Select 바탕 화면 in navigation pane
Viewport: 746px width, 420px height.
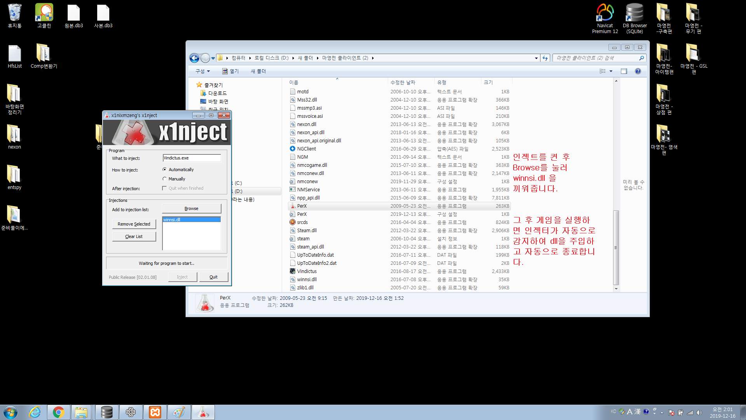click(x=214, y=101)
